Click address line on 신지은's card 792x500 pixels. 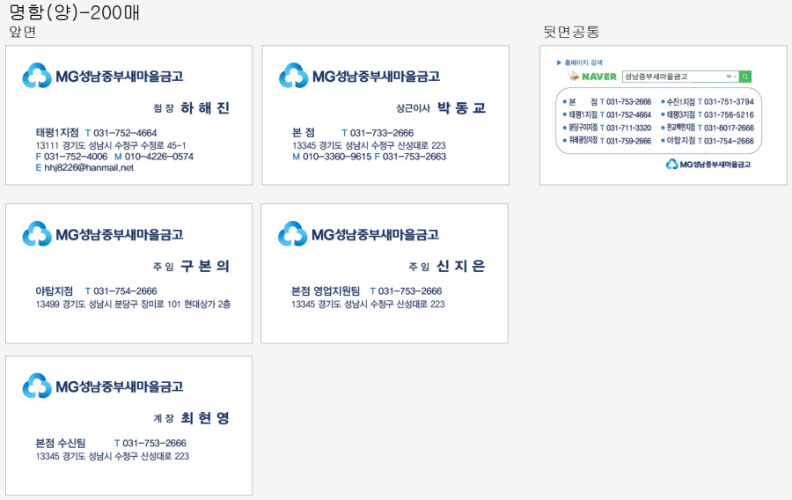point(368,304)
